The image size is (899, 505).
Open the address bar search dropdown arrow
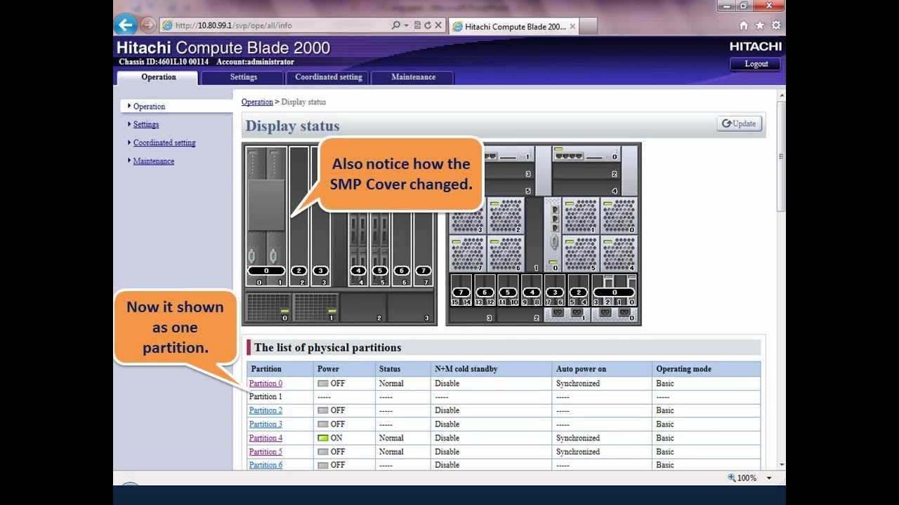point(406,25)
